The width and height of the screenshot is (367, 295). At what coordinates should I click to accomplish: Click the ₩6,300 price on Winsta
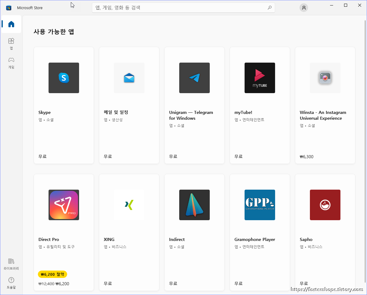(x=307, y=157)
